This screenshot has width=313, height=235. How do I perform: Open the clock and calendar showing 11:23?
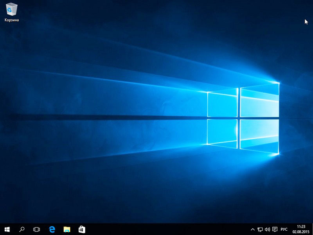tap(301, 229)
